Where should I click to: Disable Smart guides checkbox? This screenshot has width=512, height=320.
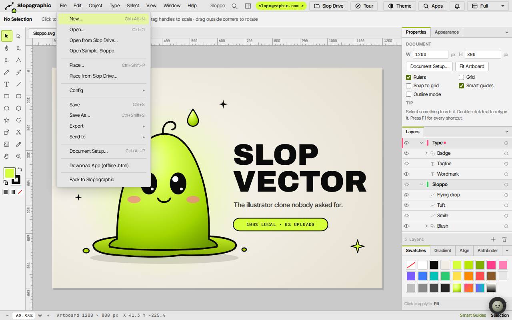pos(461,86)
